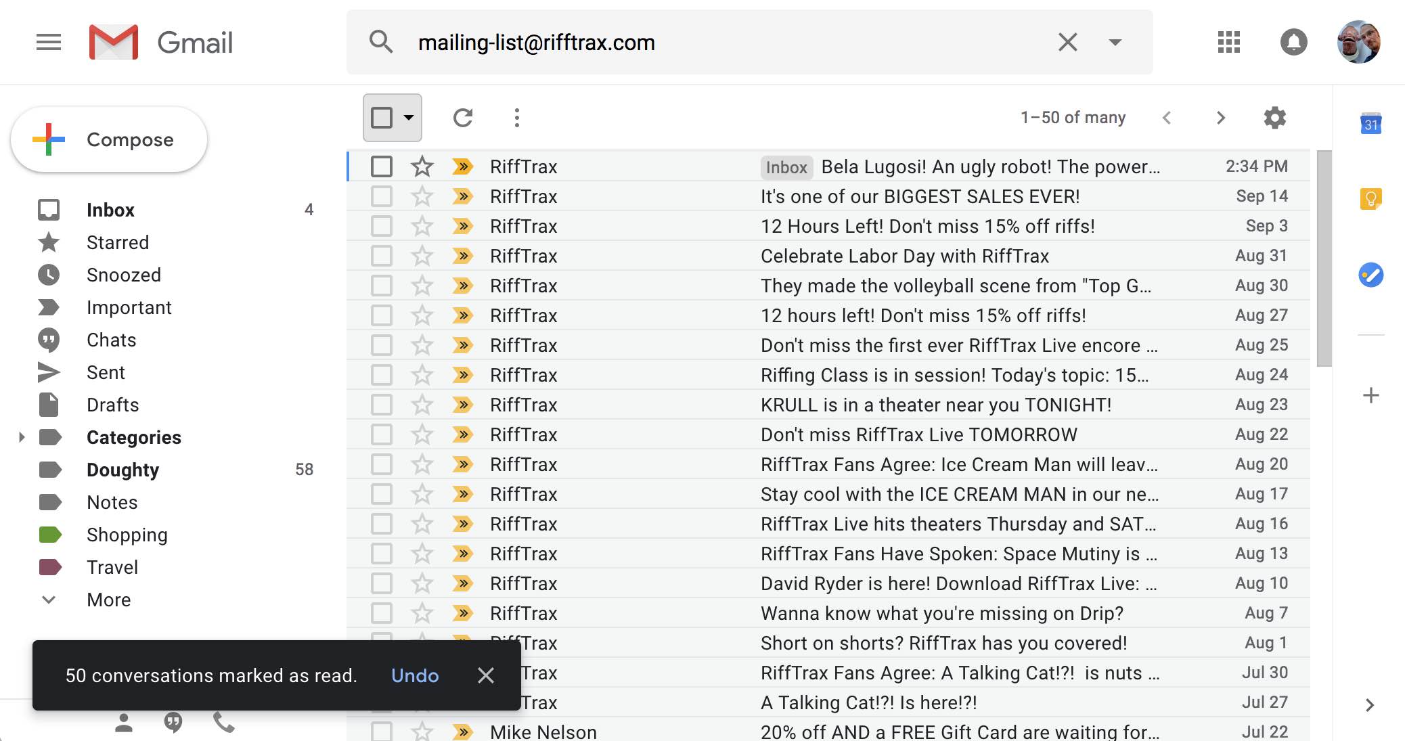This screenshot has height=741, width=1405.
Task: Show search options dropdown arrow
Action: (1115, 42)
